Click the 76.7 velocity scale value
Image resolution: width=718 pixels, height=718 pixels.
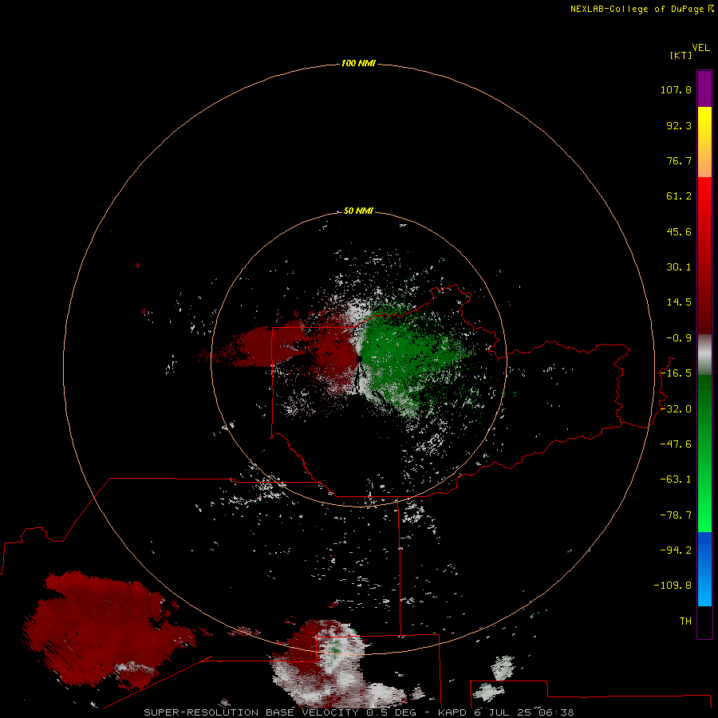pyautogui.click(x=679, y=160)
